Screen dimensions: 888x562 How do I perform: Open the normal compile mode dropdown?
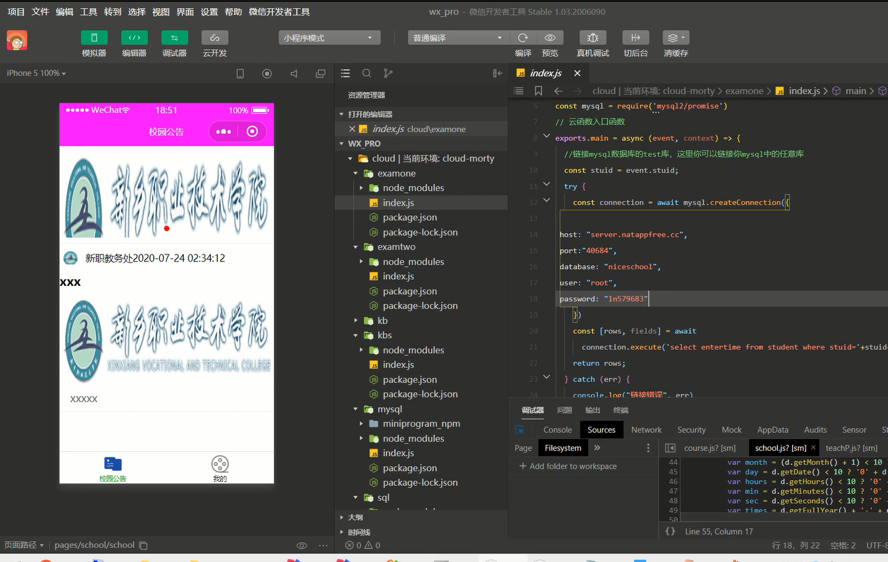pos(458,38)
